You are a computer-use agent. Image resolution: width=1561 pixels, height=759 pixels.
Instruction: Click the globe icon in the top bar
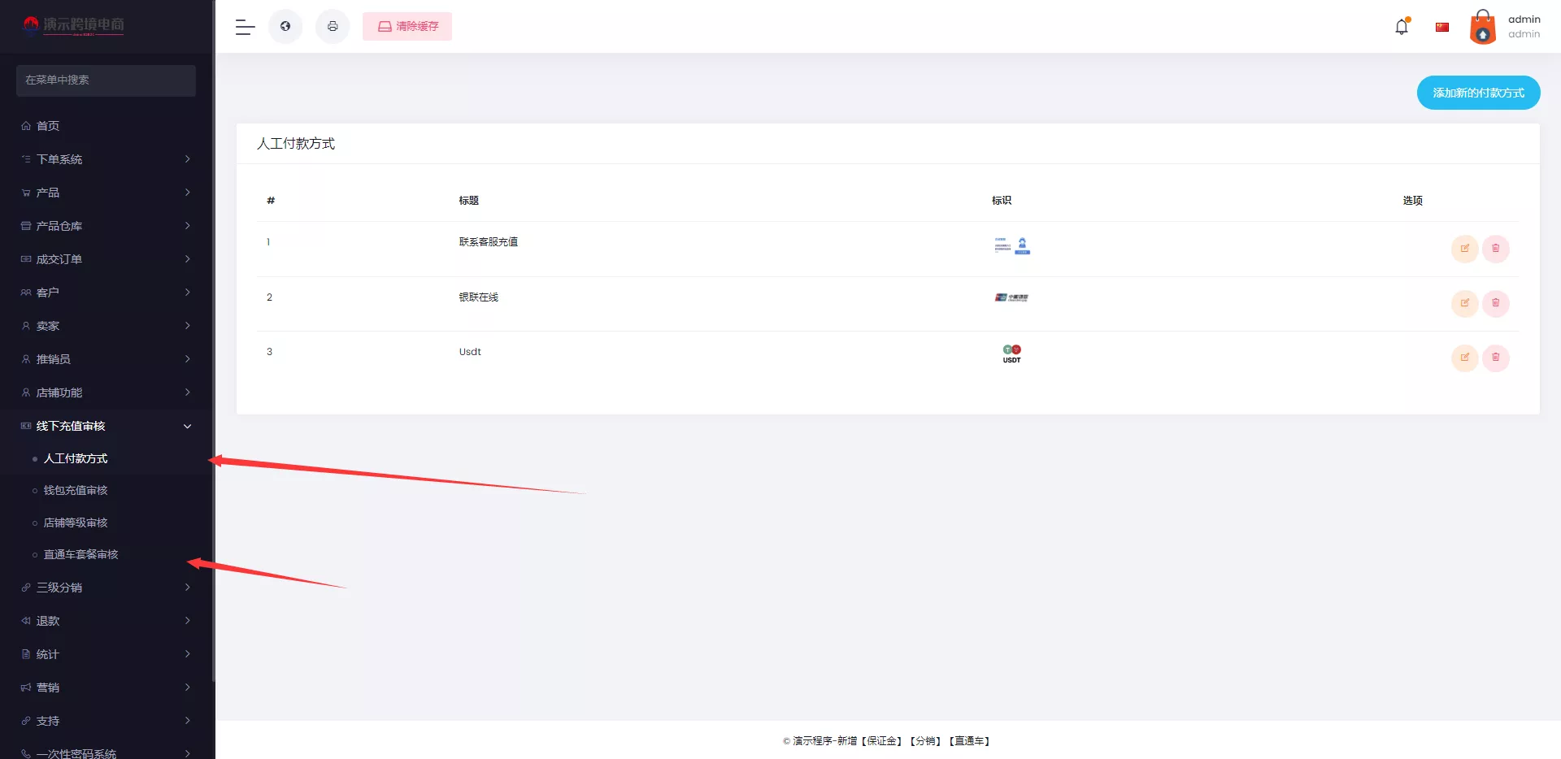(285, 27)
